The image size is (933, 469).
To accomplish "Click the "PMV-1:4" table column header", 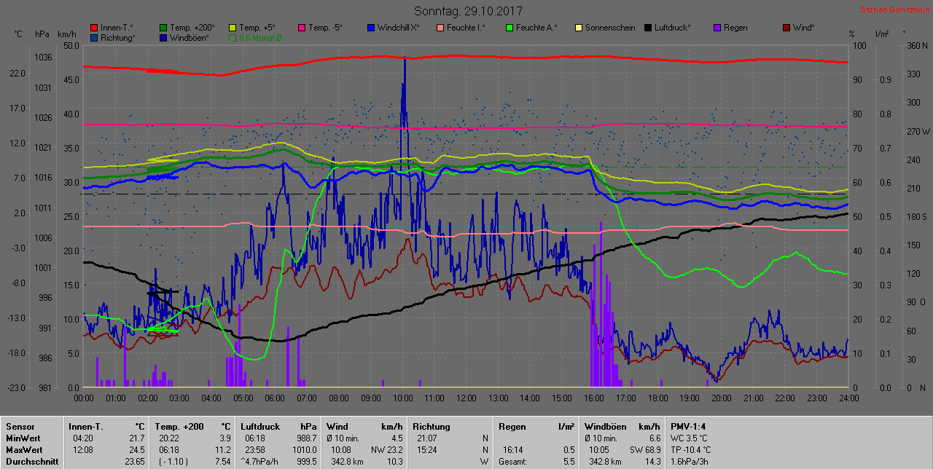I will pyautogui.click(x=688, y=427).
